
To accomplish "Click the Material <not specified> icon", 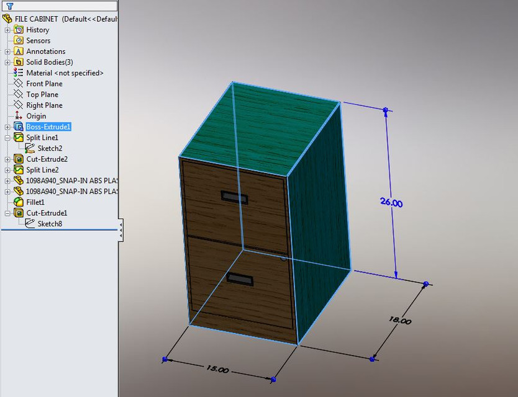I will [x=17, y=73].
